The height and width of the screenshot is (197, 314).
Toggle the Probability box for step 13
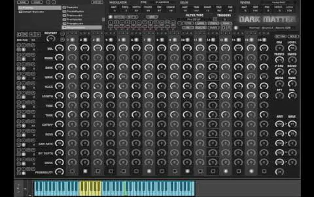226,171
